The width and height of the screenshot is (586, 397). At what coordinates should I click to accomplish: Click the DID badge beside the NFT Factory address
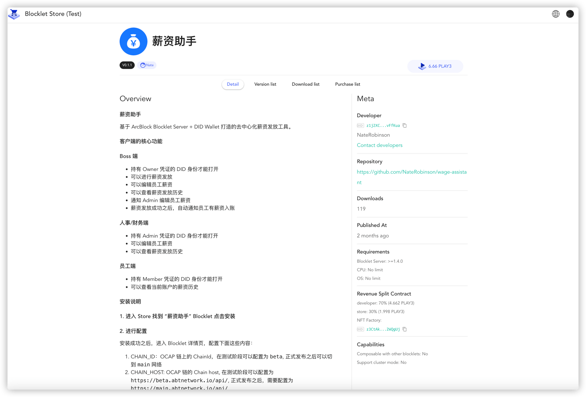tap(360, 329)
